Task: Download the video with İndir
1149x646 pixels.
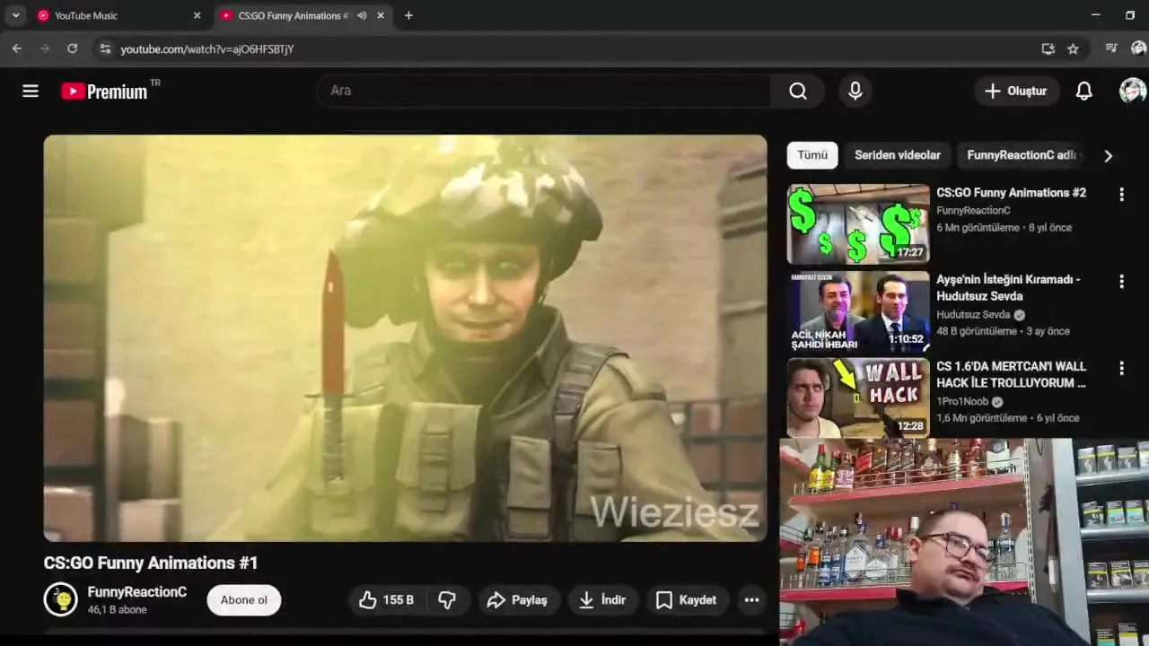Action: (x=602, y=600)
